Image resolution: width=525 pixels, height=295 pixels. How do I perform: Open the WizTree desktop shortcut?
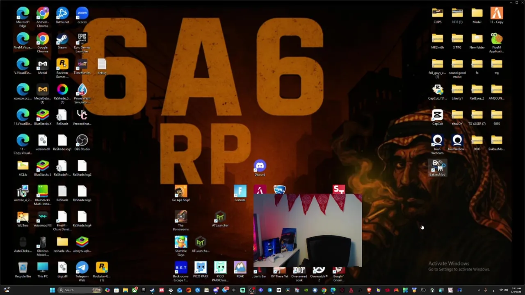coord(23,219)
